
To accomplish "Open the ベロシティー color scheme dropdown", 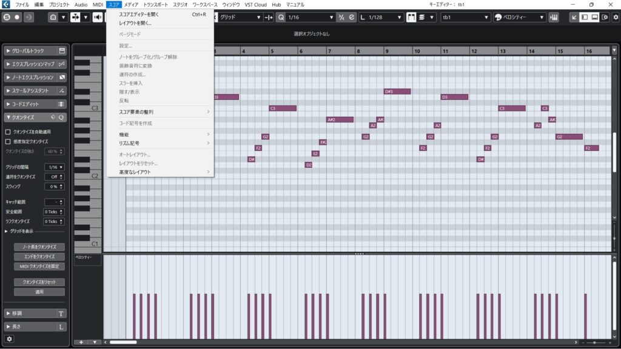I will click(520, 17).
